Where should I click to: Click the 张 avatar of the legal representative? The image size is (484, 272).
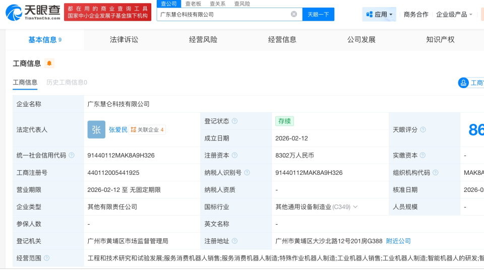point(96,129)
